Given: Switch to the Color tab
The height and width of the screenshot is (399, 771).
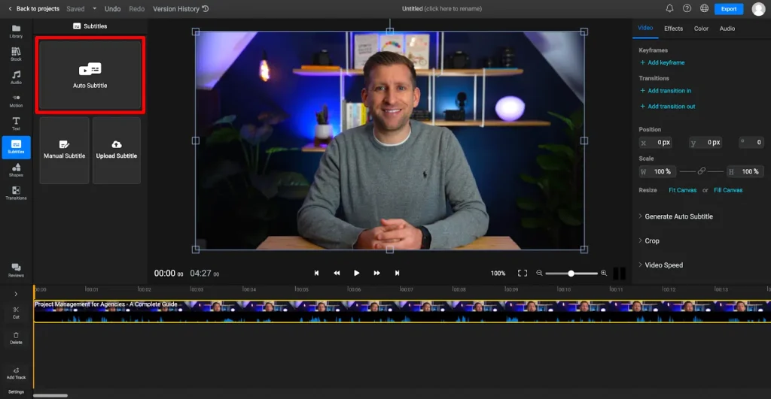Looking at the screenshot, I should (x=701, y=29).
